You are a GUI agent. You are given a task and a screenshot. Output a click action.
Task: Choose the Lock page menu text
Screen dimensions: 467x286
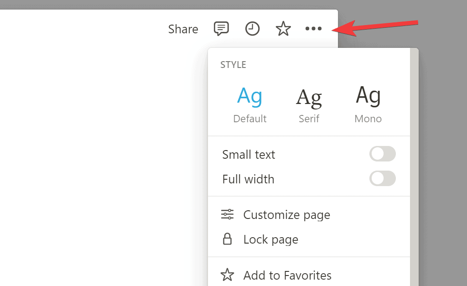click(x=270, y=239)
